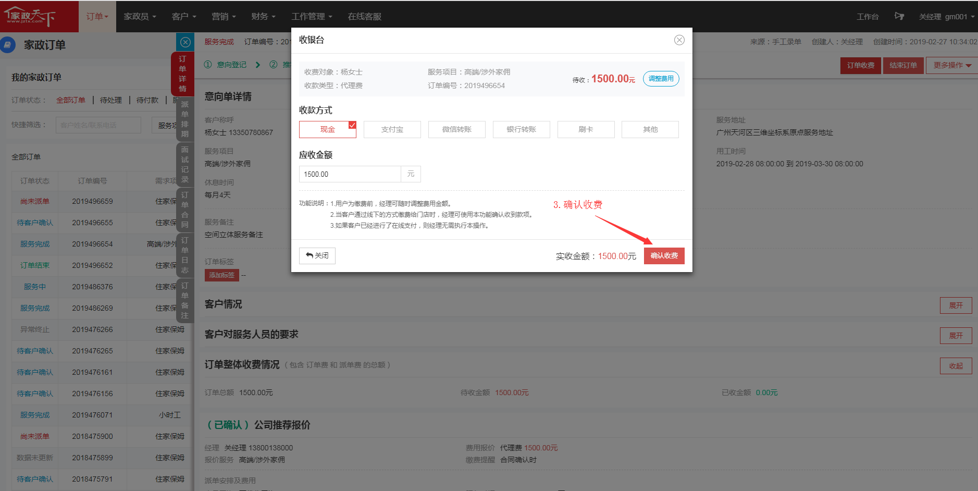Click step 1 circle 意向登记
Viewport: 978px width, 491px height.
pos(208,65)
